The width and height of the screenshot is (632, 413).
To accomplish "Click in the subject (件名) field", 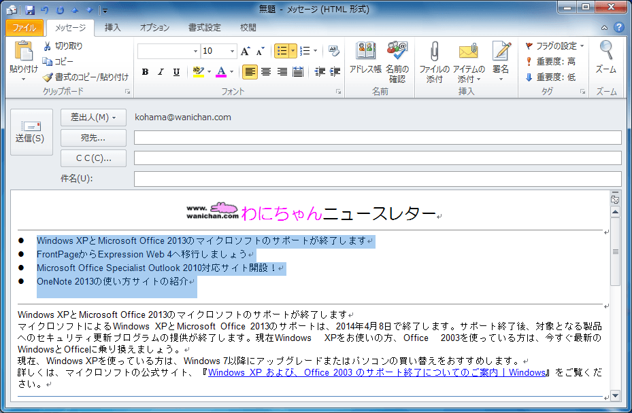I will click(378, 179).
